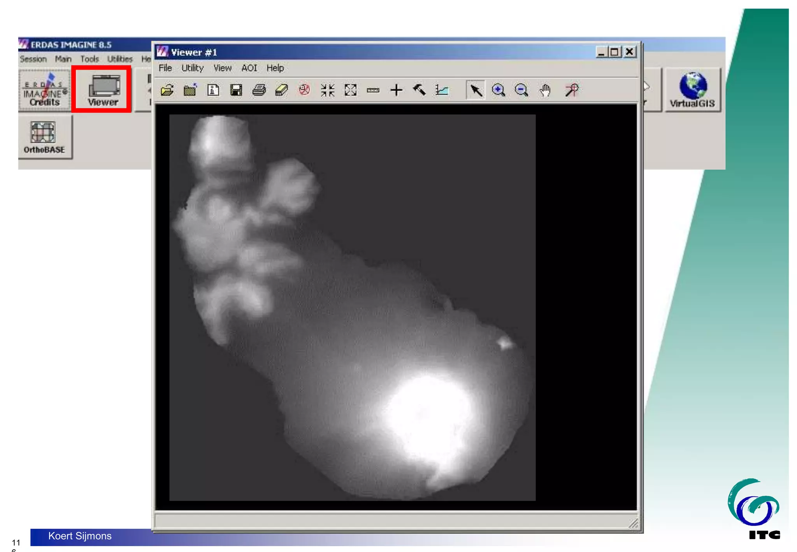Select the arrow pointer tool

pyautogui.click(x=476, y=90)
